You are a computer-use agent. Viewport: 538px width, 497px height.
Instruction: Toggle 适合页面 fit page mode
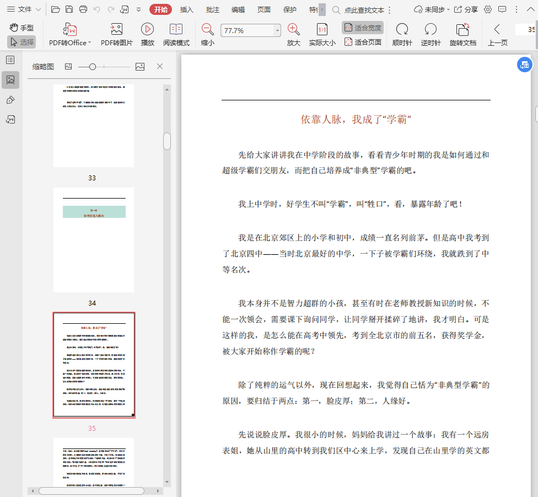tap(363, 42)
